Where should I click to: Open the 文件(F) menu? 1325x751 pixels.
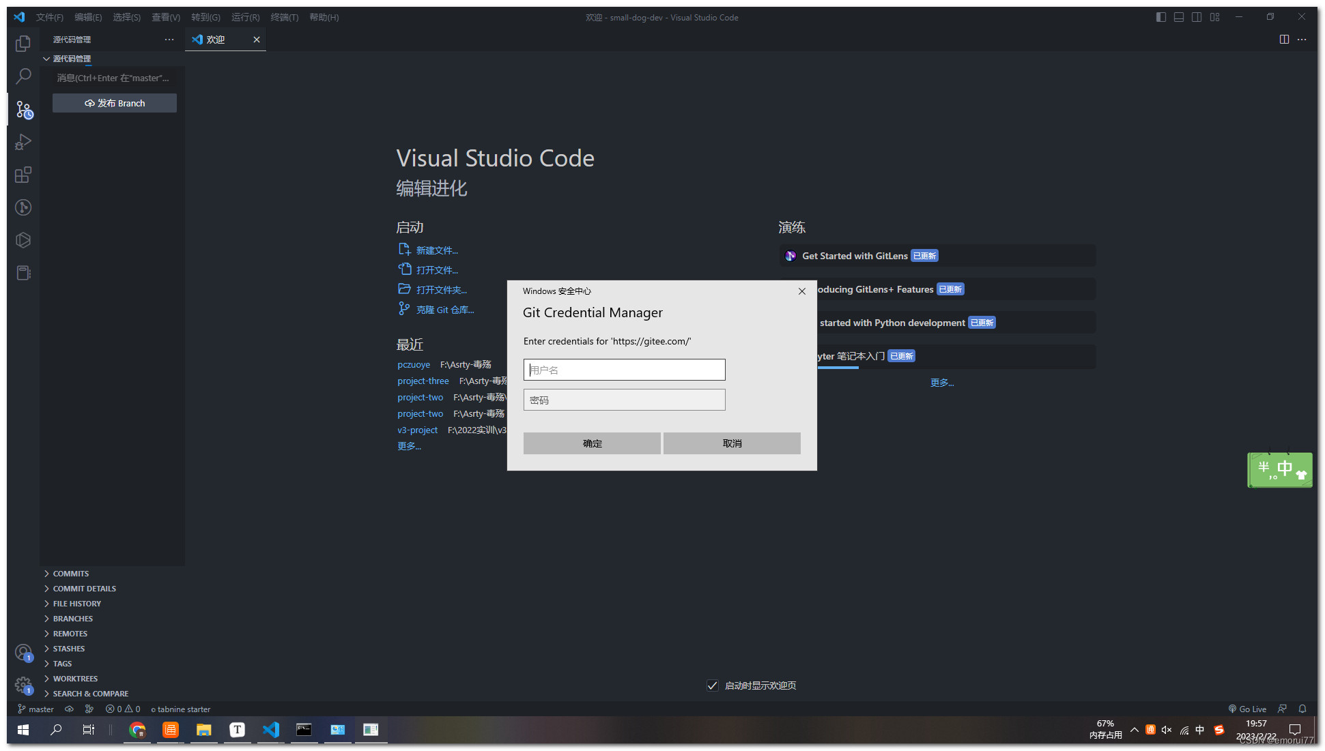point(50,17)
